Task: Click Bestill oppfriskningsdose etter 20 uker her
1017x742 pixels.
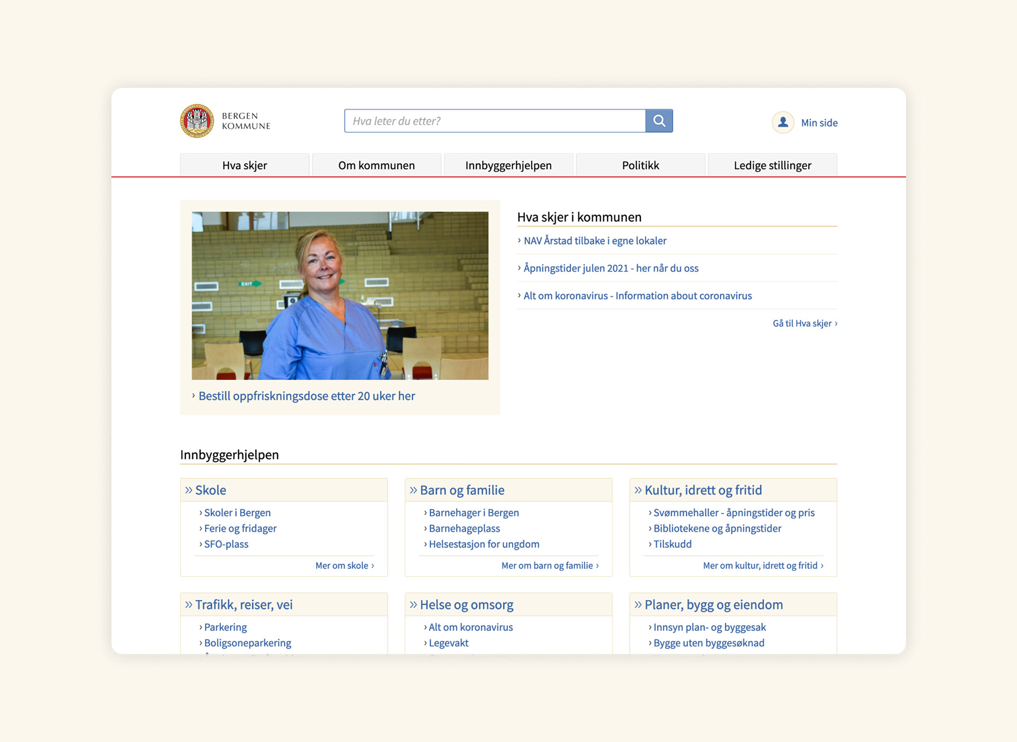Action: click(x=307, y=396)
